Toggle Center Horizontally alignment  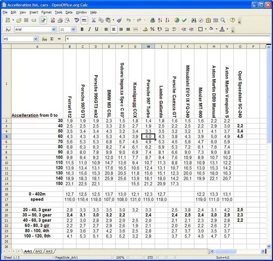[113, 29]
